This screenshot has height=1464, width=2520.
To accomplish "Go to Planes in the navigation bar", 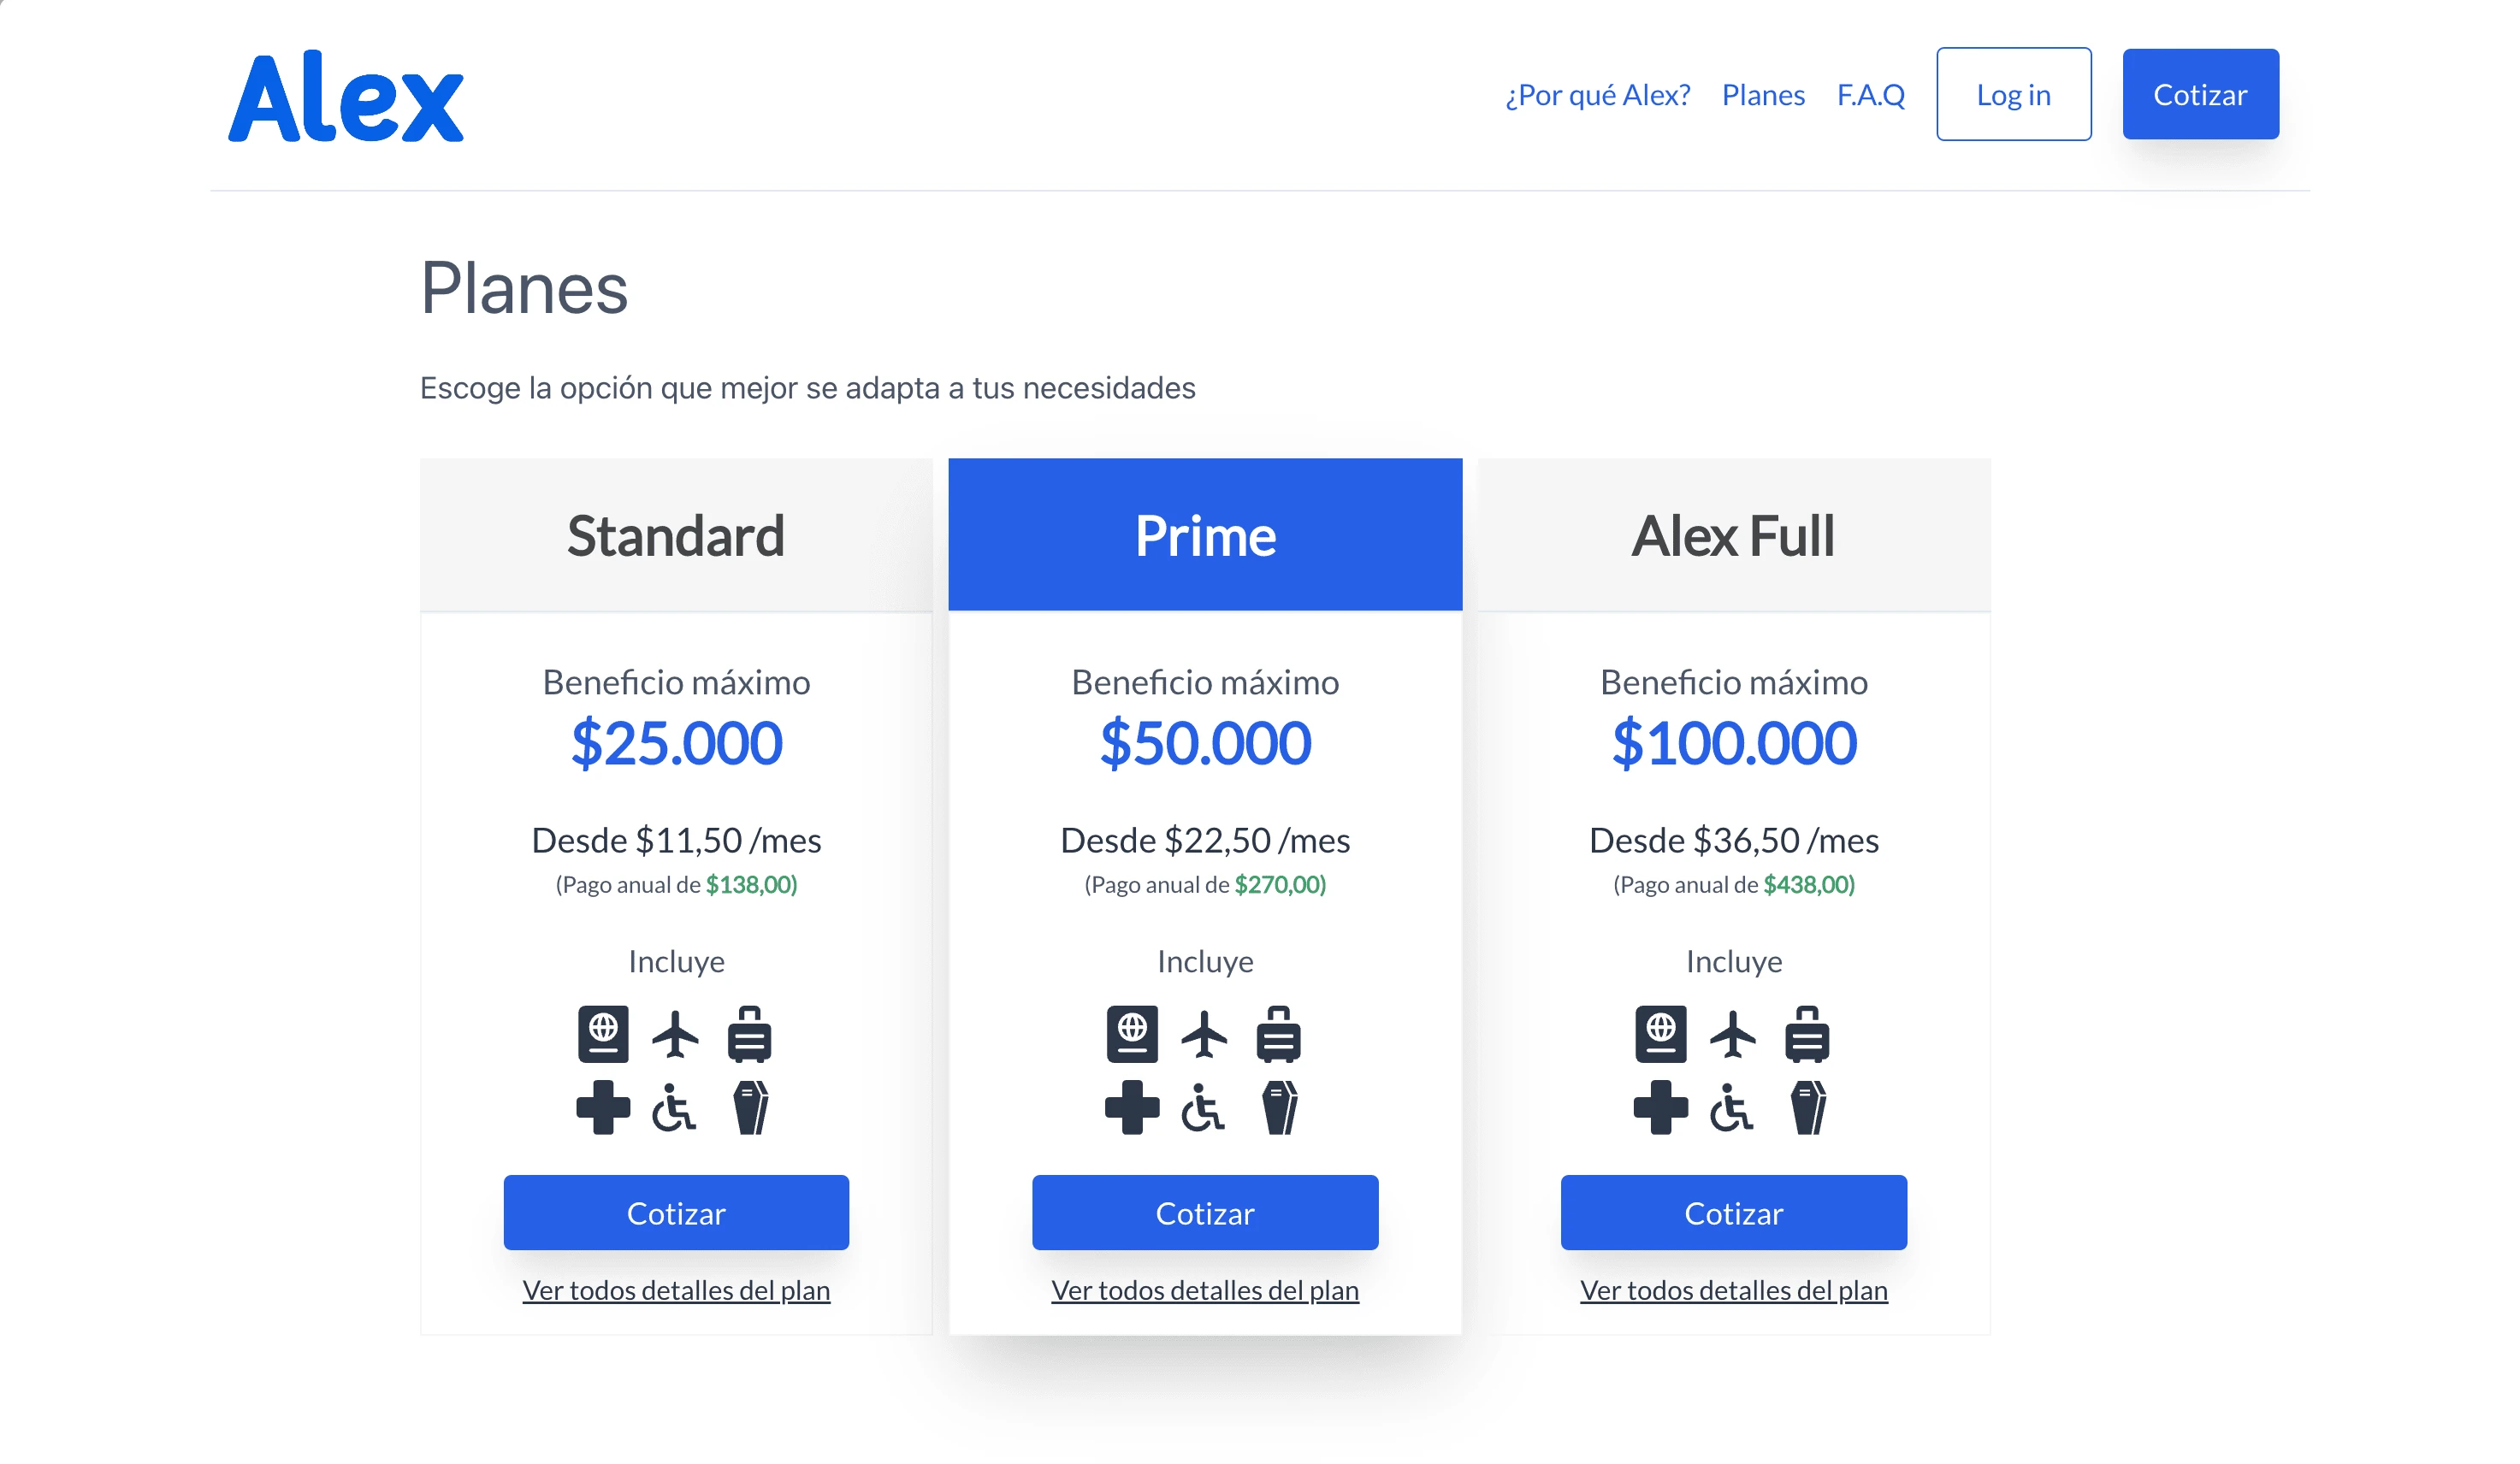I will [1763, 95].
